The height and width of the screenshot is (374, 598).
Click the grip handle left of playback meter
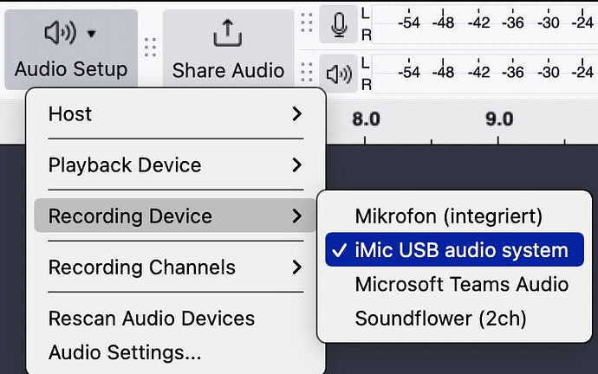tap(307, 73)
